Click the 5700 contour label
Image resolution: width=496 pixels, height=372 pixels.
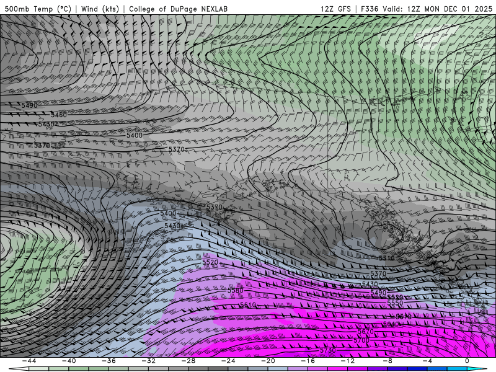point(361,340)
